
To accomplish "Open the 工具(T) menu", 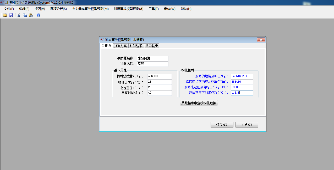I will pyautogui.click(x=154, y=9).
